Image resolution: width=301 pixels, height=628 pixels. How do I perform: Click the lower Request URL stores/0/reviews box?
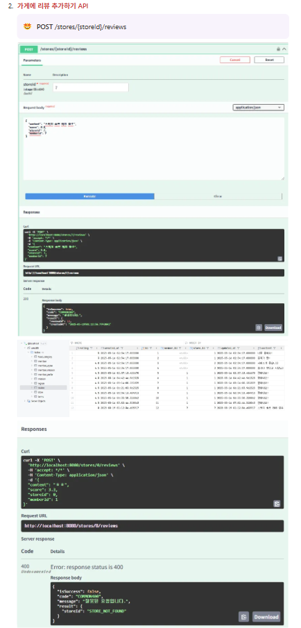point(153,525)
